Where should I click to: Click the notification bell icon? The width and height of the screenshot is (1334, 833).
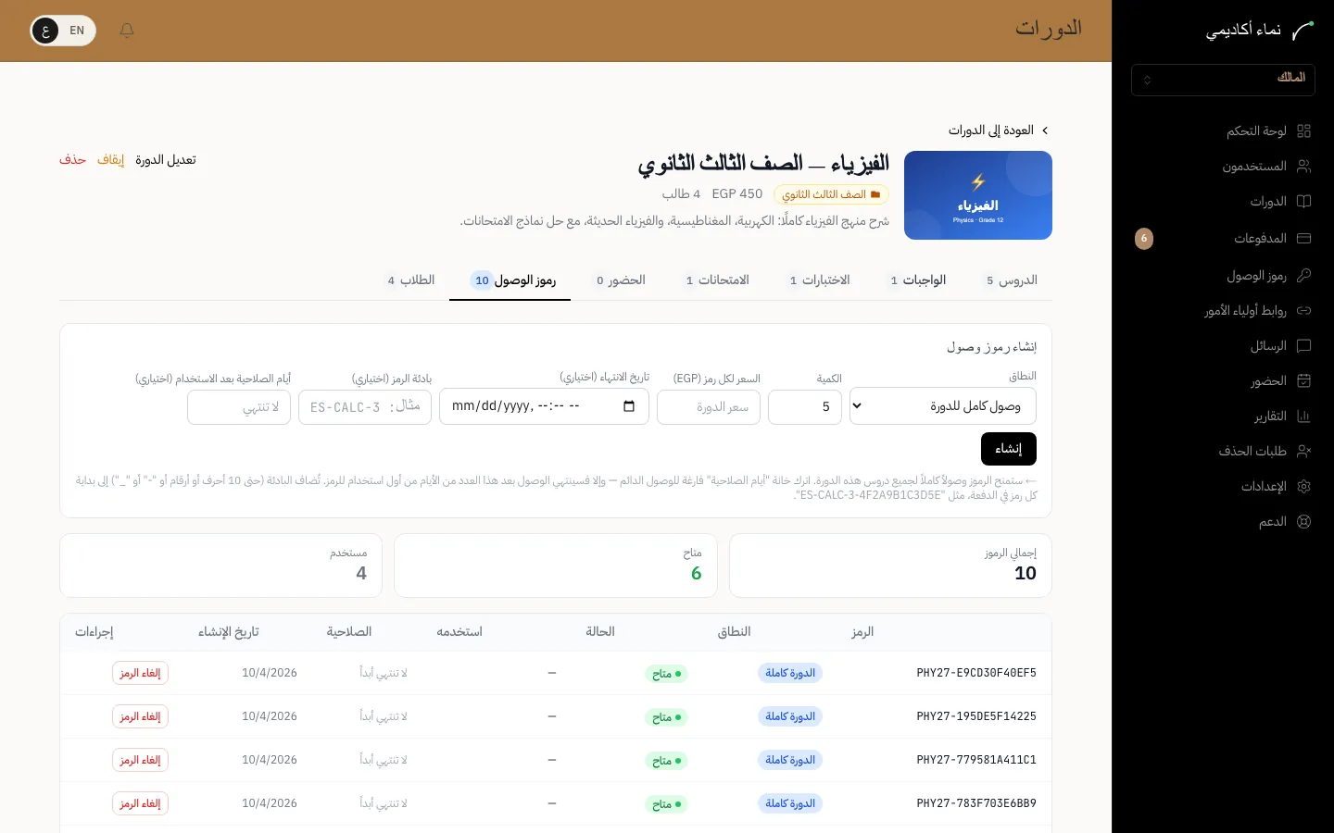[x=127, y=31]
